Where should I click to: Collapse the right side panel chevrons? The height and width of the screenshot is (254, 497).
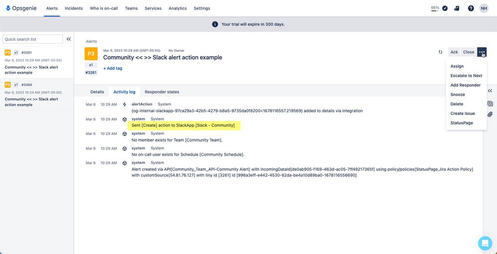pos(490,91)
